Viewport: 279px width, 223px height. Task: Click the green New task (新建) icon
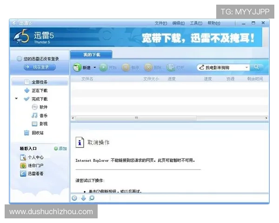click(x=77, y=67)
